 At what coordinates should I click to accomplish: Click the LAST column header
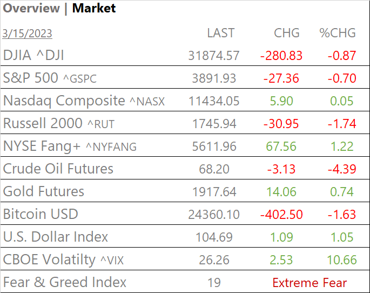coord(221,33)
